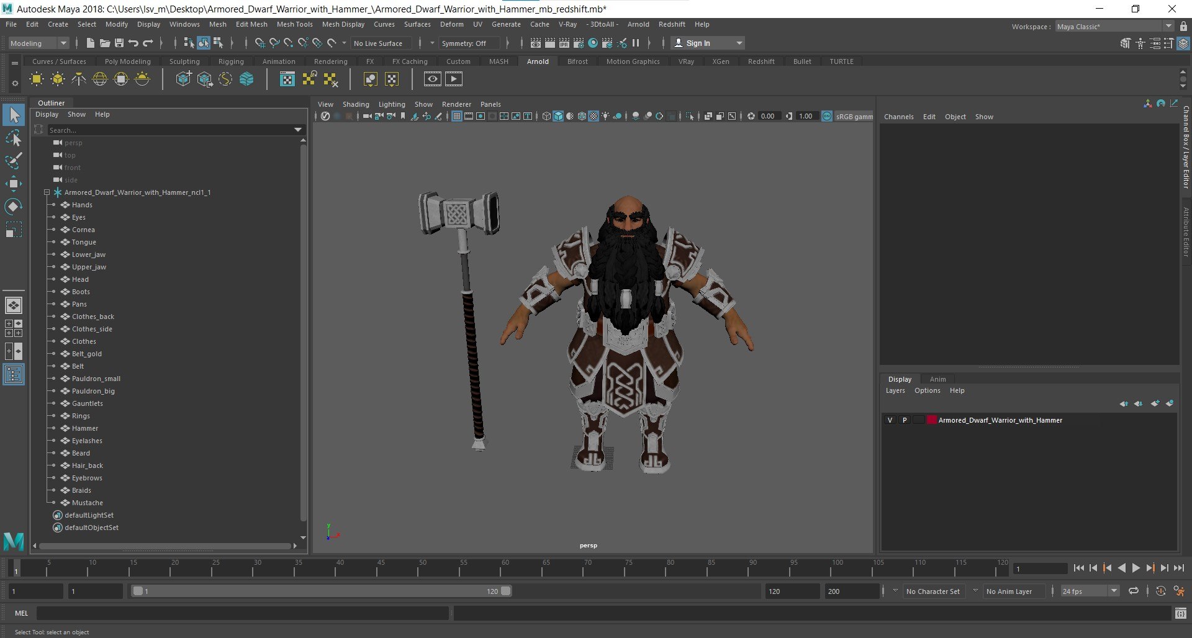Open the viewport Shading menu
The width and height of the screenshot is (1192, 638).
[x=356, y=104]
